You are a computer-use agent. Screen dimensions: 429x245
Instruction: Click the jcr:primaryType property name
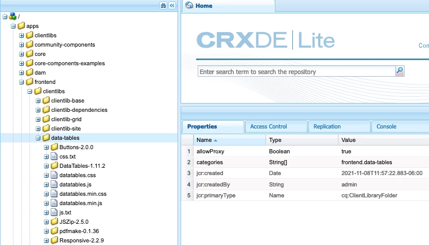216,195
